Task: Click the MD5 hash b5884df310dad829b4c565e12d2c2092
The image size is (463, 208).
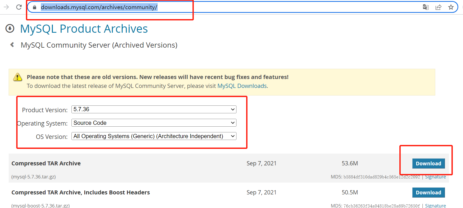Action: pos(382,177)
